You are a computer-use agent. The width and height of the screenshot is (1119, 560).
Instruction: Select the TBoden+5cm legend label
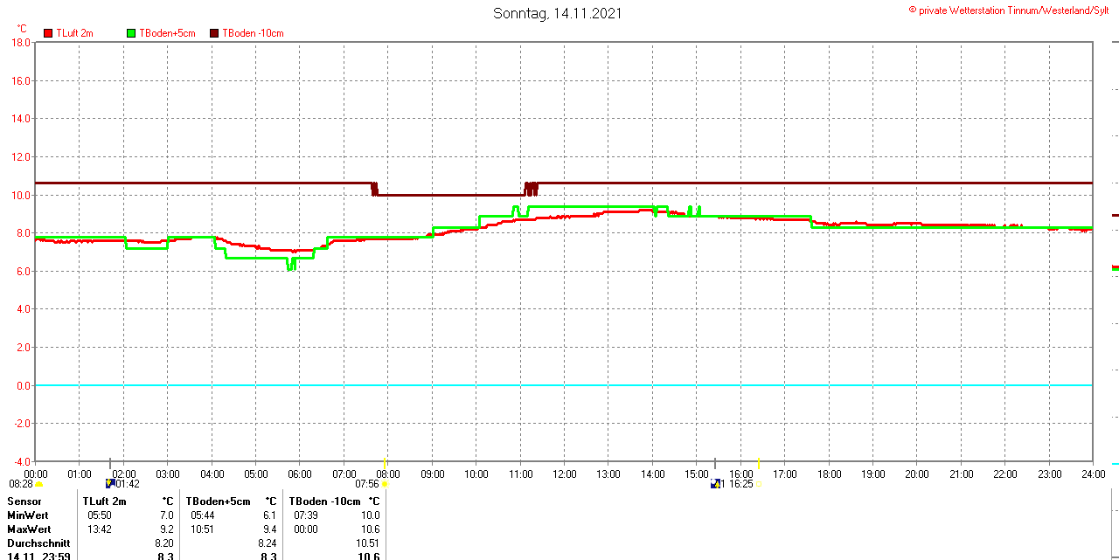(167, 33)
